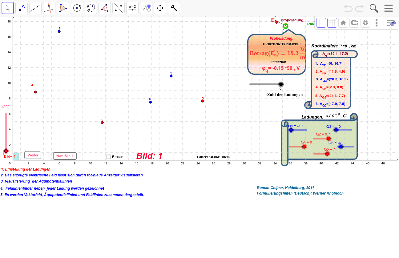This screenshot has width=399, height=258.
Task: Select the Move arrow tool
Action: (x=8, y=8)
